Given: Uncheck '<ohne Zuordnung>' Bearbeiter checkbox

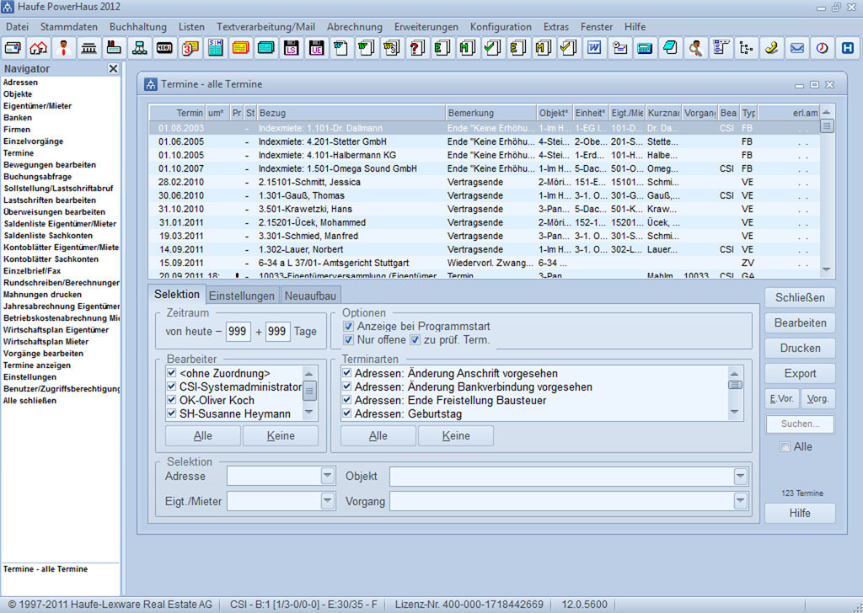Looking at the screenshot, I should 171,373.
